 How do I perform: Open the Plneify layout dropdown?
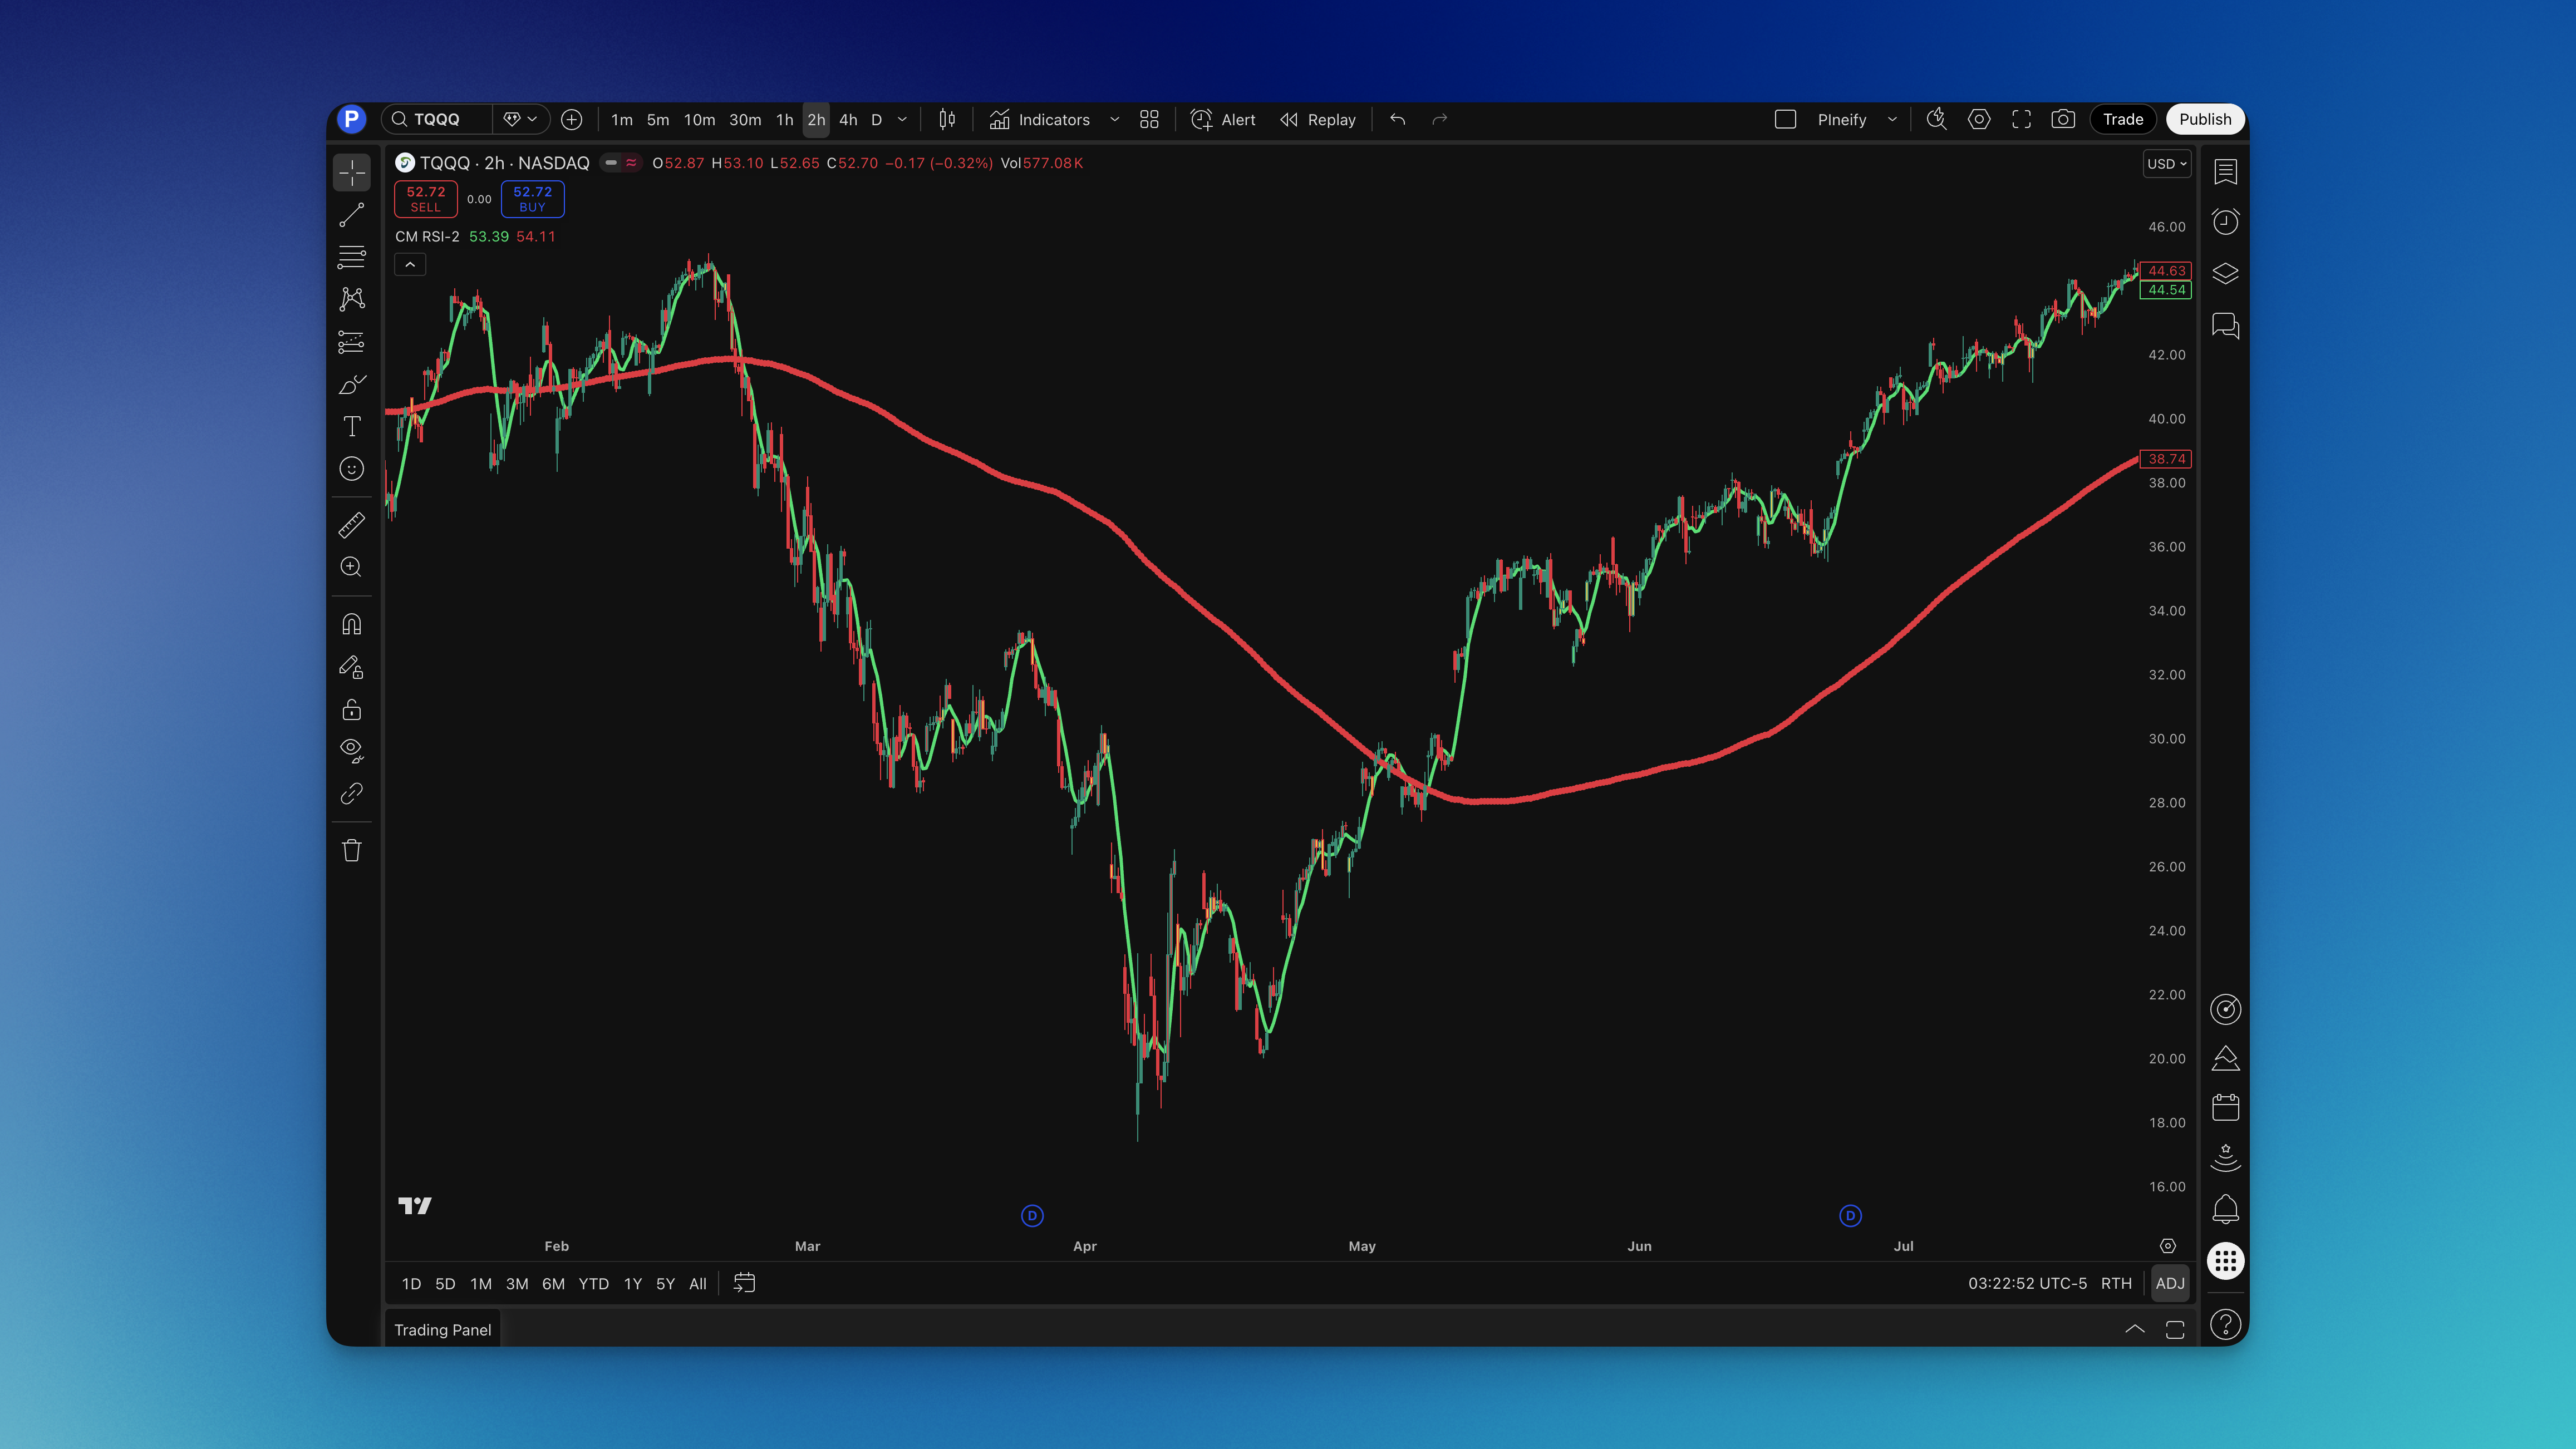pos(1891,120)
